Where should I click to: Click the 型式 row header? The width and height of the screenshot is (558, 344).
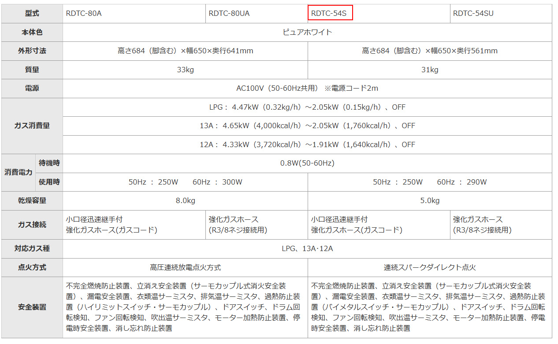(x=32, y=13)
